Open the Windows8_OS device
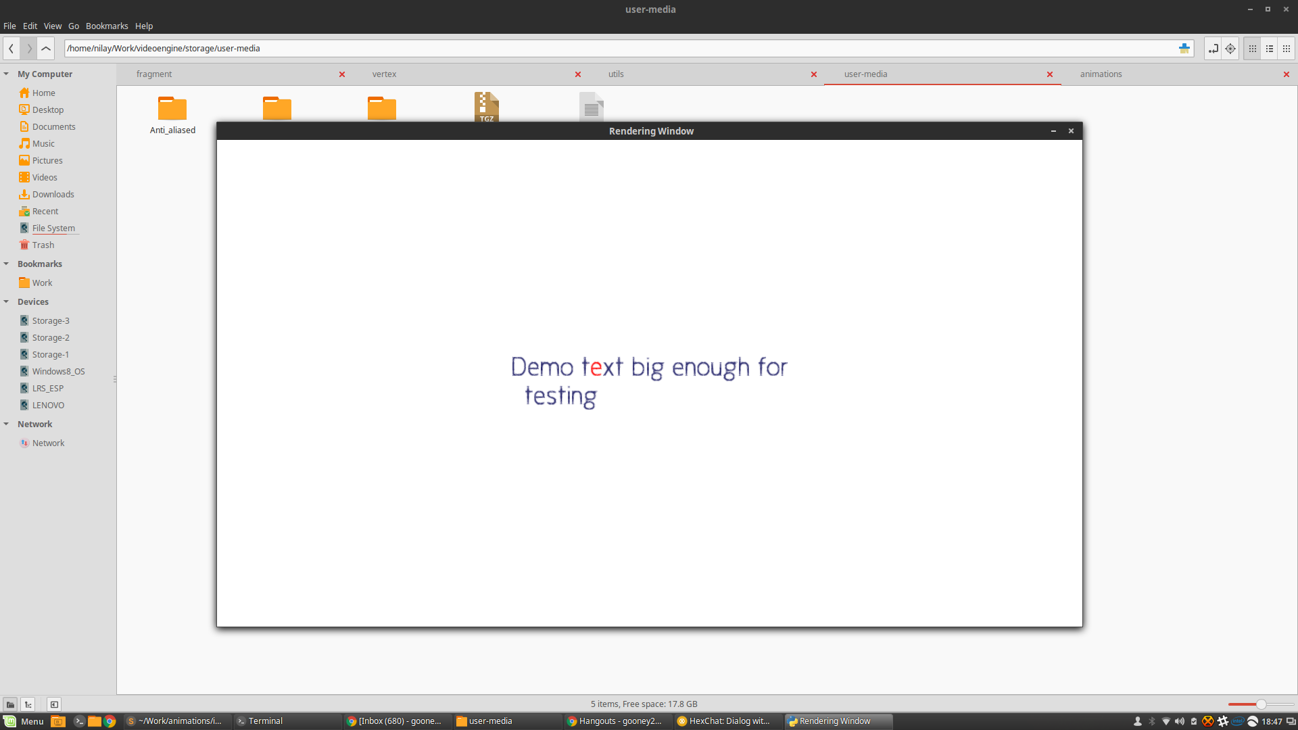 57,371
